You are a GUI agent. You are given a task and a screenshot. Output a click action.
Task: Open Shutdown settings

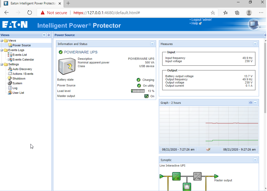pyautogui.click(x=19, y=79)
